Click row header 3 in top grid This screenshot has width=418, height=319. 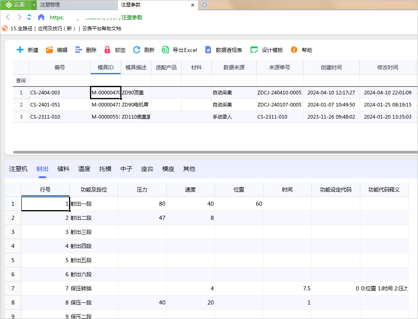click(21, 117)
